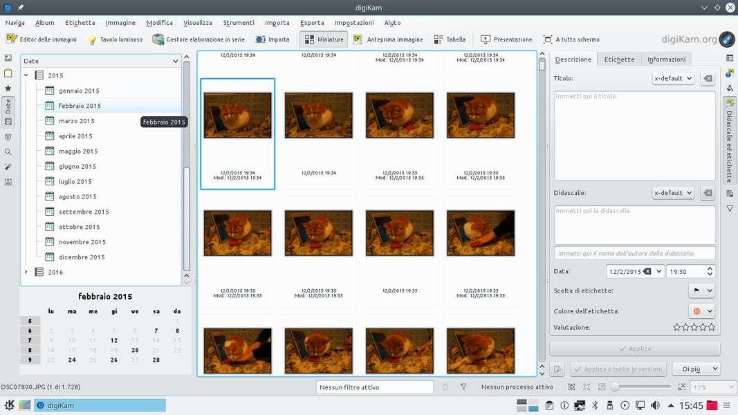The height and width of the screenshot is (415, 738).
Task: Click the funnel filter icon in right sidebar
Action: (730, 208)
